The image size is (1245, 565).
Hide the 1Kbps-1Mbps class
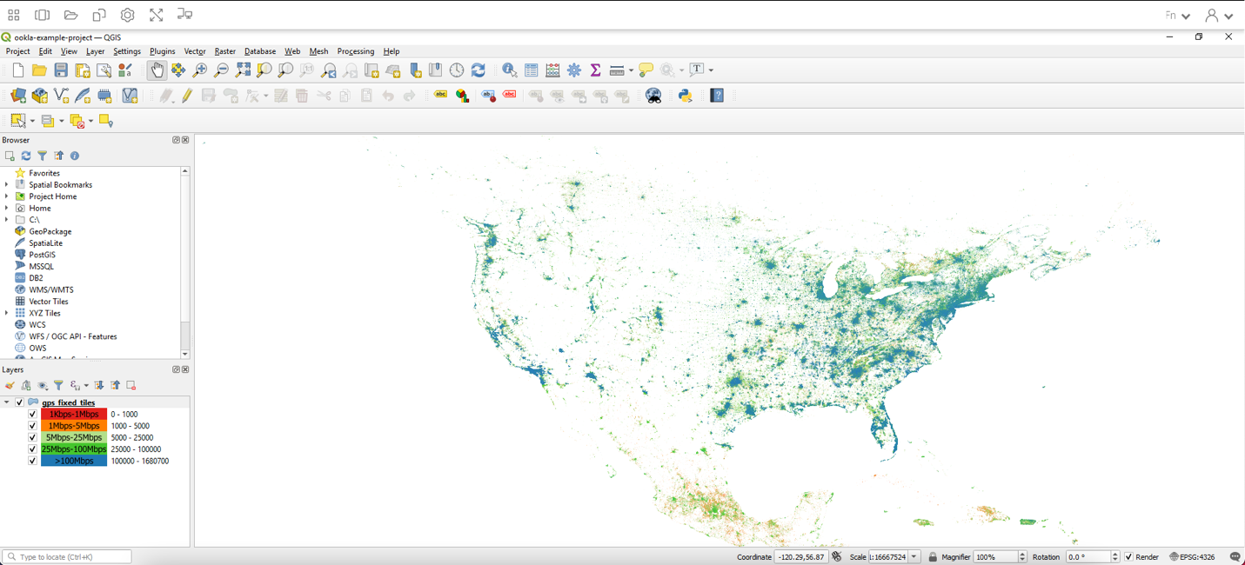point(32,415)
